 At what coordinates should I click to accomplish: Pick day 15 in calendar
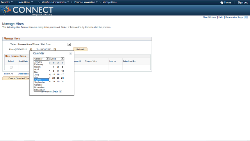[x=54, y=74]
